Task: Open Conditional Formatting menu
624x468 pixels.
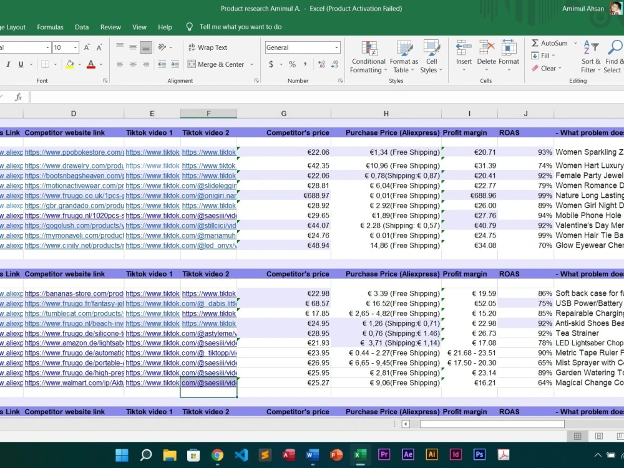Action: 369,57
